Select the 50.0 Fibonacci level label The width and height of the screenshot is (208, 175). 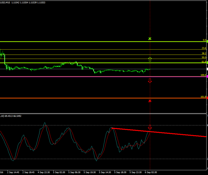204,57
